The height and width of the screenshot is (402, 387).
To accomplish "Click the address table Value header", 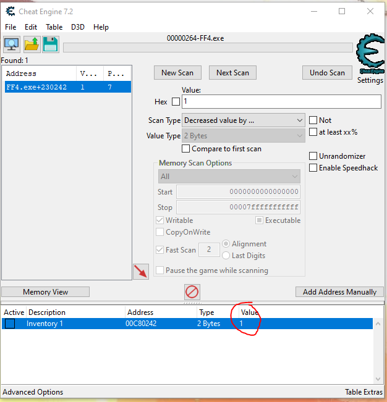I will [250, 312].
